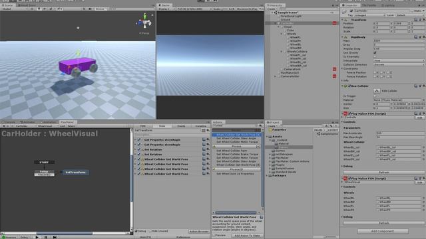This screenshot has width=426, height=239.
Task: Click the Play button in PlayMaker footer
Action: point(37,237)
